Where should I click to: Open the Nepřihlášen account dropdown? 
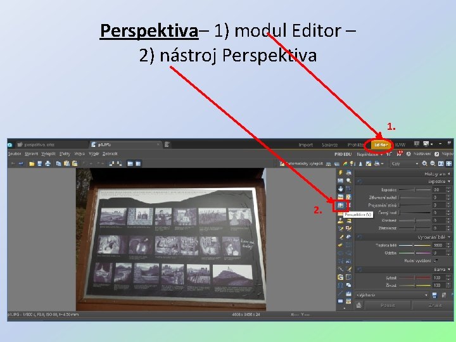tap(370, 154)
